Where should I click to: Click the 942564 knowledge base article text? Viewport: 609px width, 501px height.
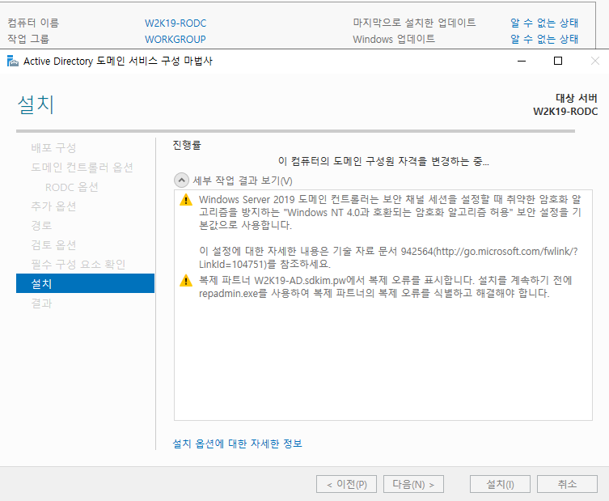pos(388,257)
